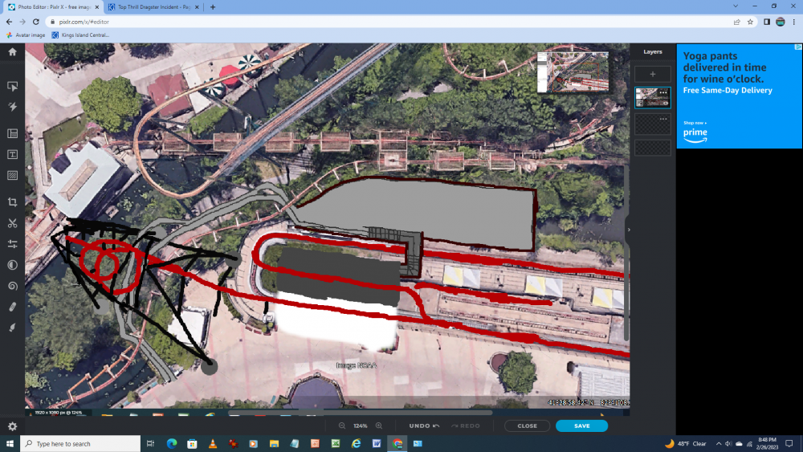This screenshot has width=803, height=452.
Task: Open the three-dot menu on the top layer
Action: point(663,92)
